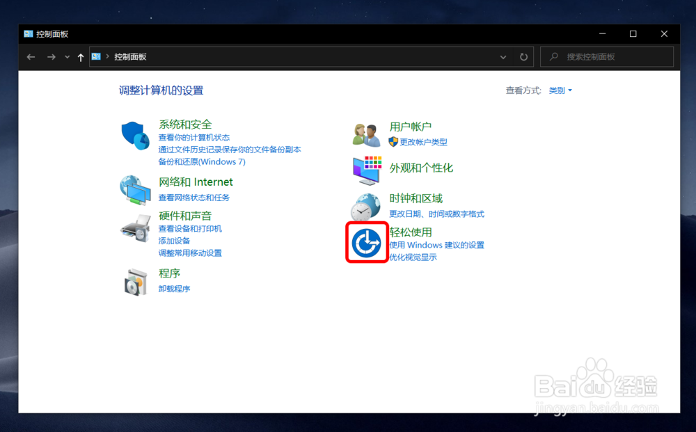This screenshot has height=432, width=696.
Task: Open 轻松使用 heading
Action: click(x=411, y=232)
